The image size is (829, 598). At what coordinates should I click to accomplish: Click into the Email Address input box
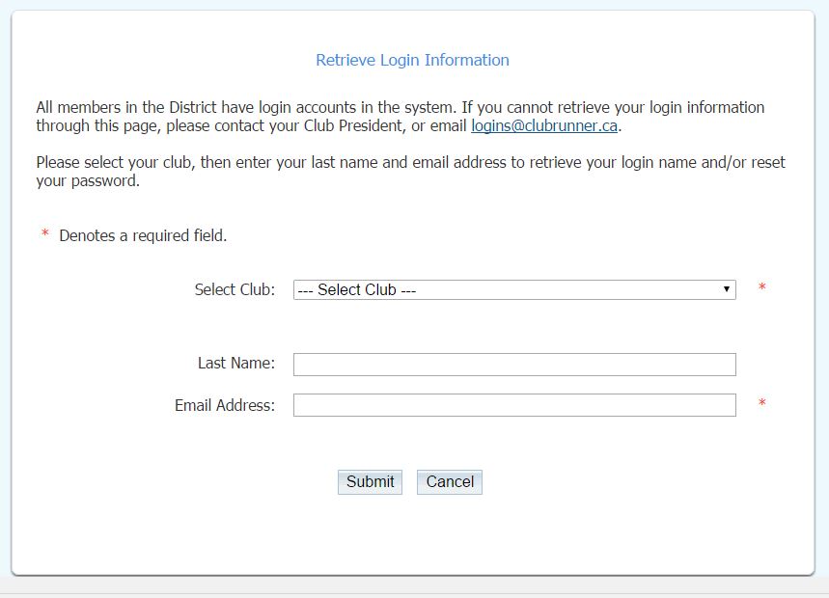(513, 405)
